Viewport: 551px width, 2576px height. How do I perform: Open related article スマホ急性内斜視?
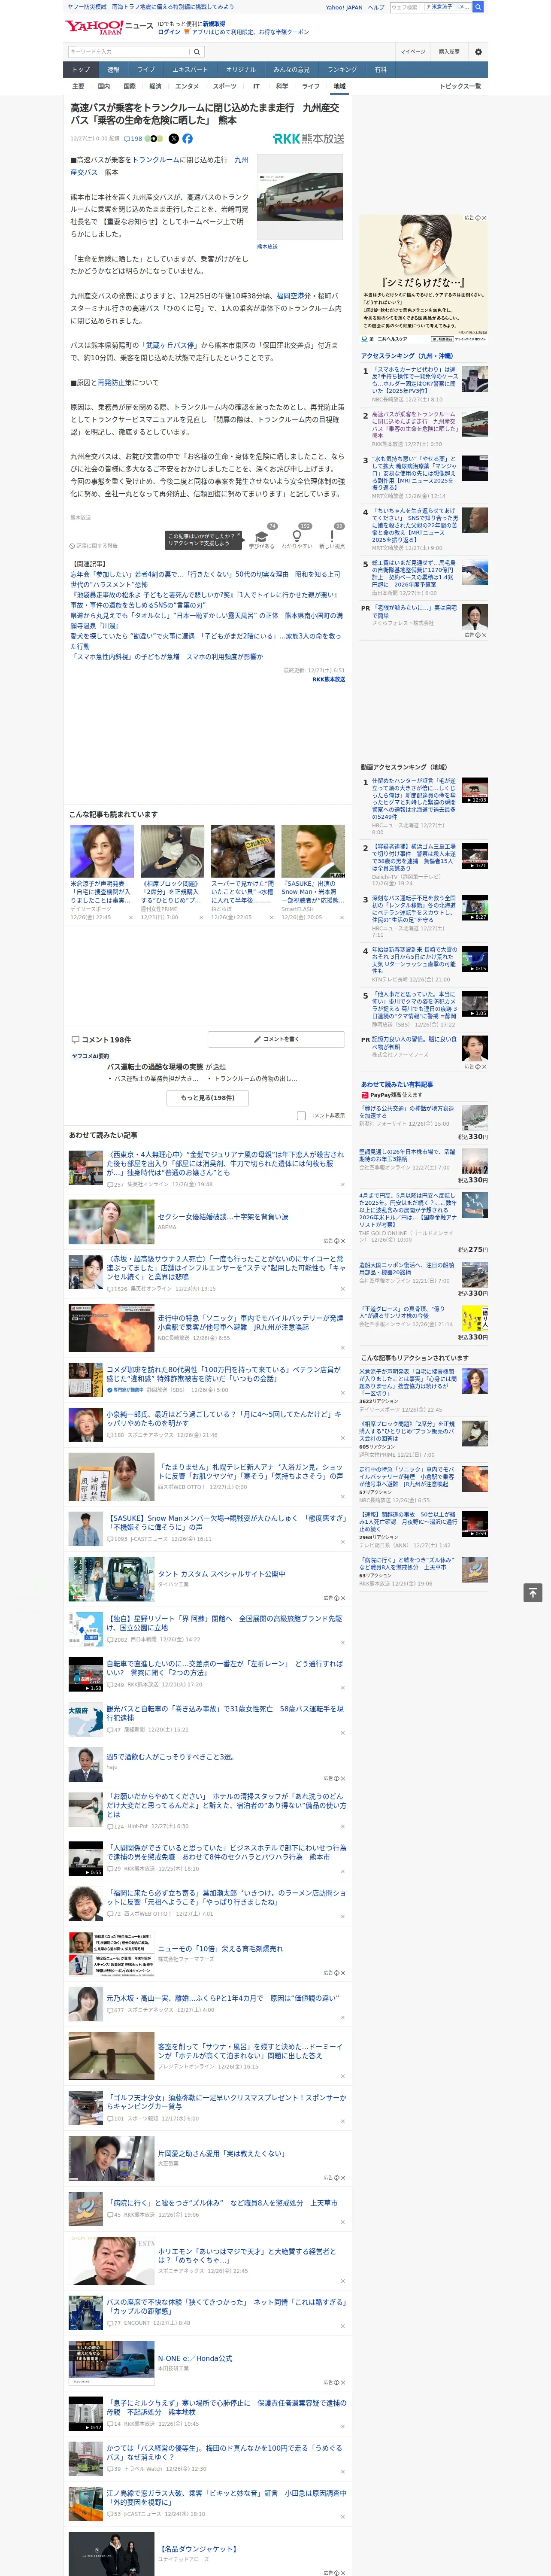(x=167, y=657)
